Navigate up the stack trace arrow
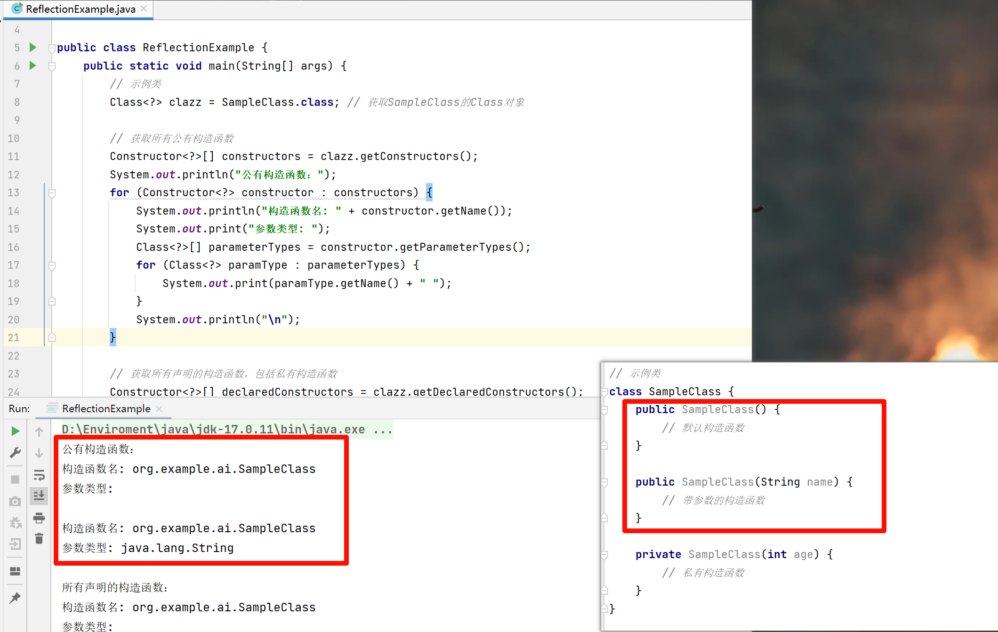This screenshot has height=632, width=998. coord(39,432)
